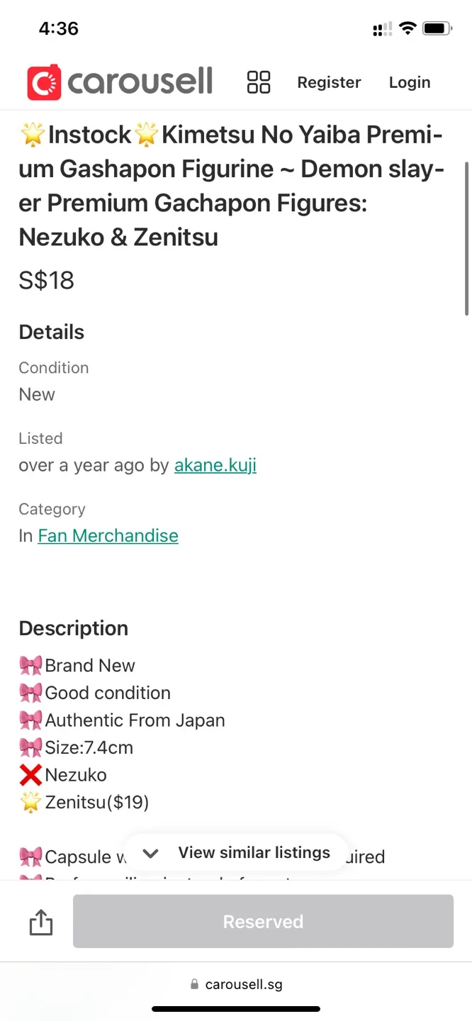Open the Register menu item
Image resolution: width=472 pixels, height=1021 pixels.
(x=329, y=82)
